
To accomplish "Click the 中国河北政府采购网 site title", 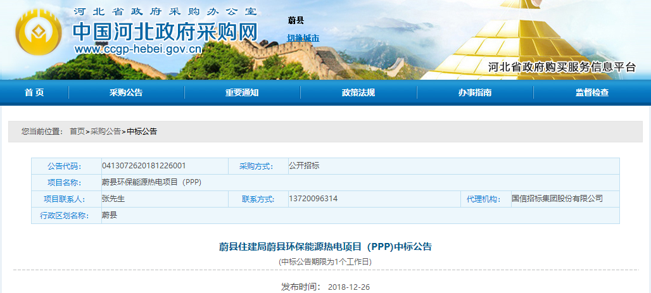I will coord(165,30).
